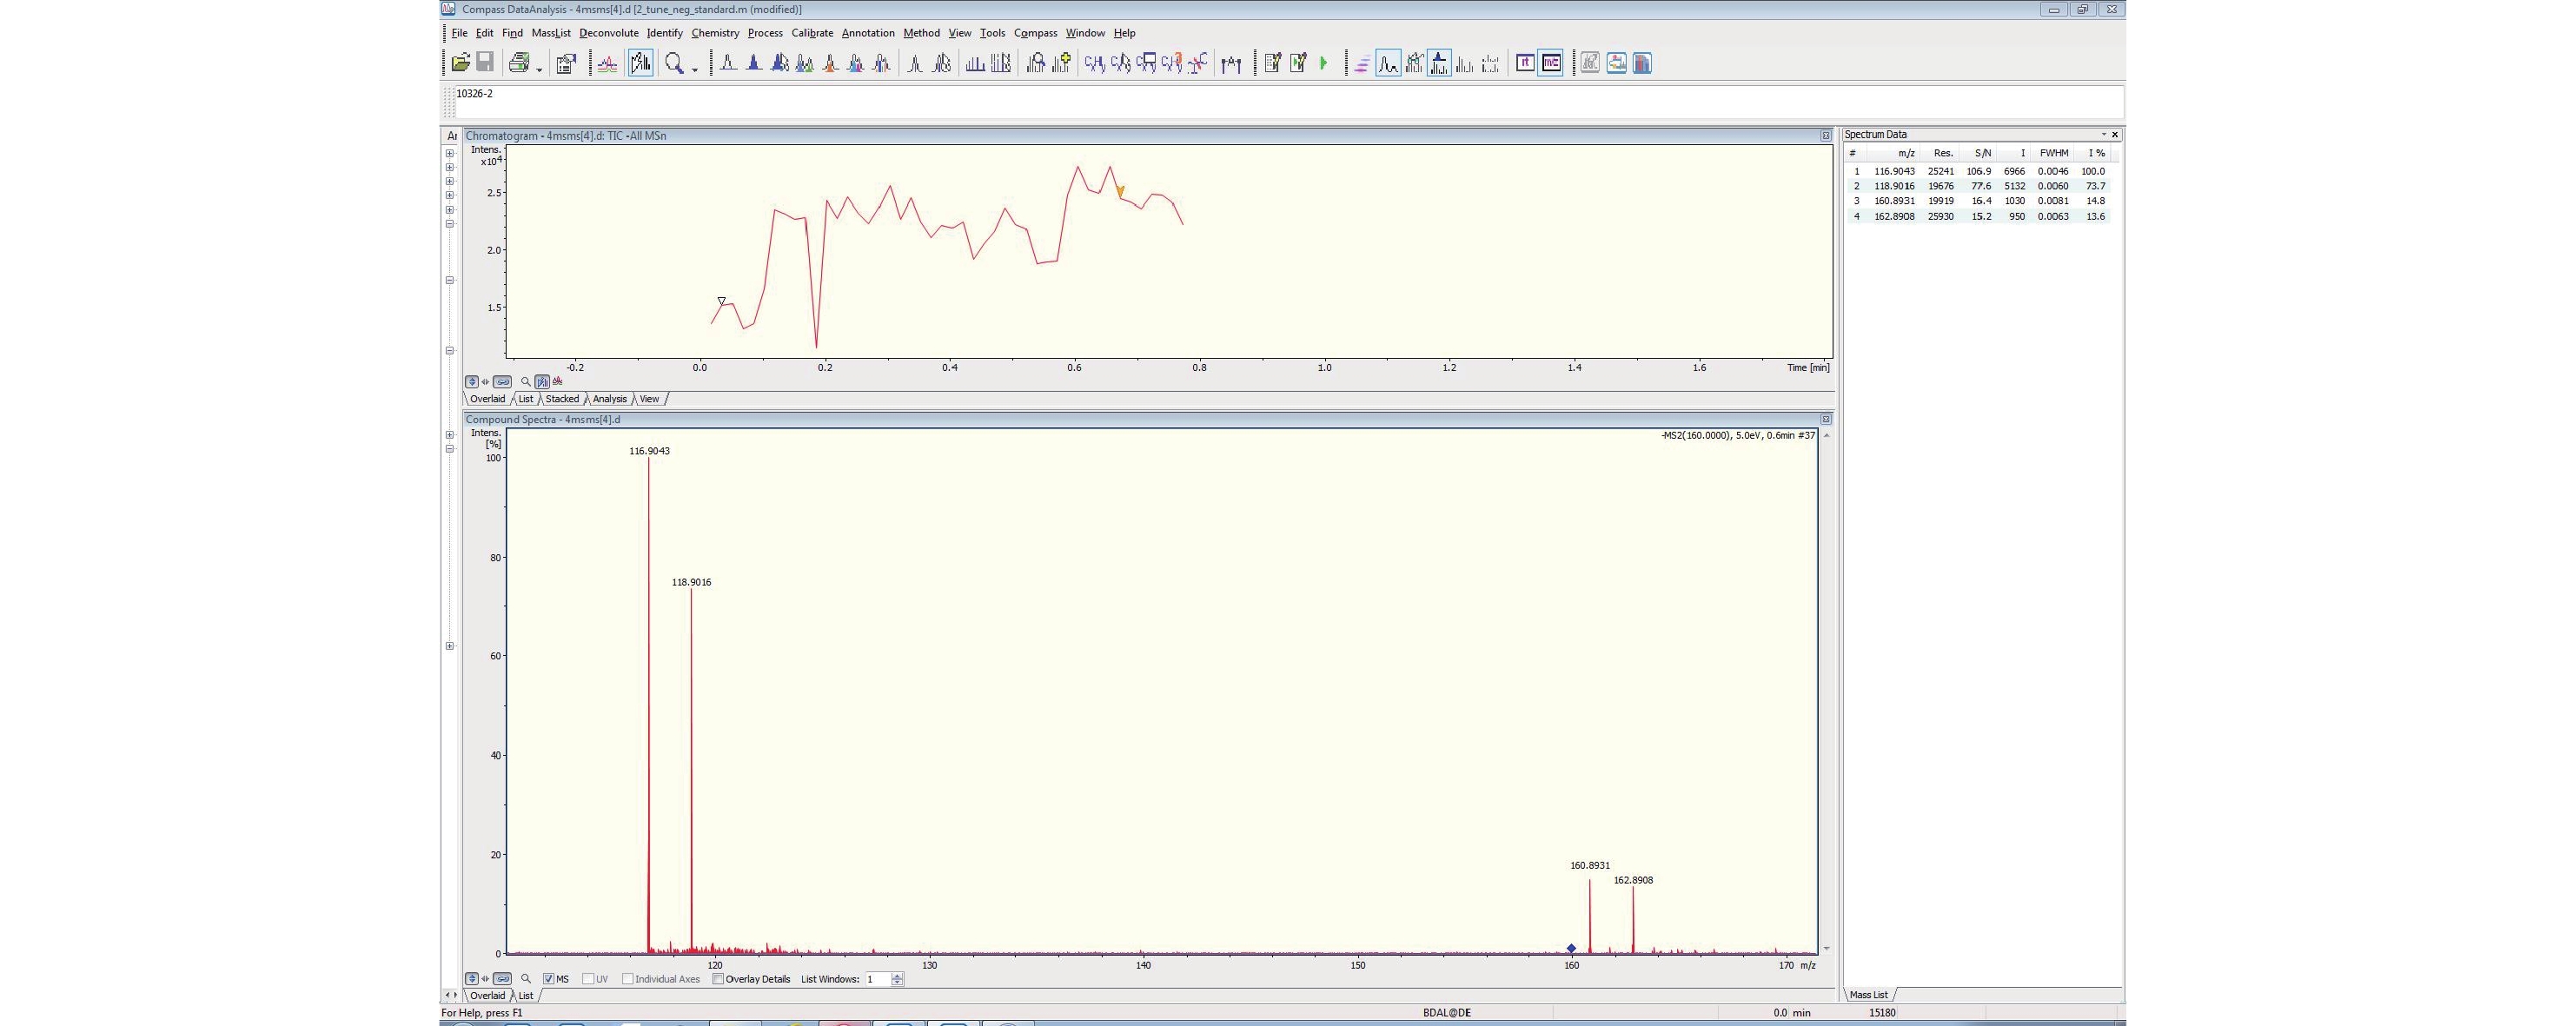This screenshot has width=2566, height=1026.
Task: Click the Open file folder icon
Action: [x=461, y=63]
